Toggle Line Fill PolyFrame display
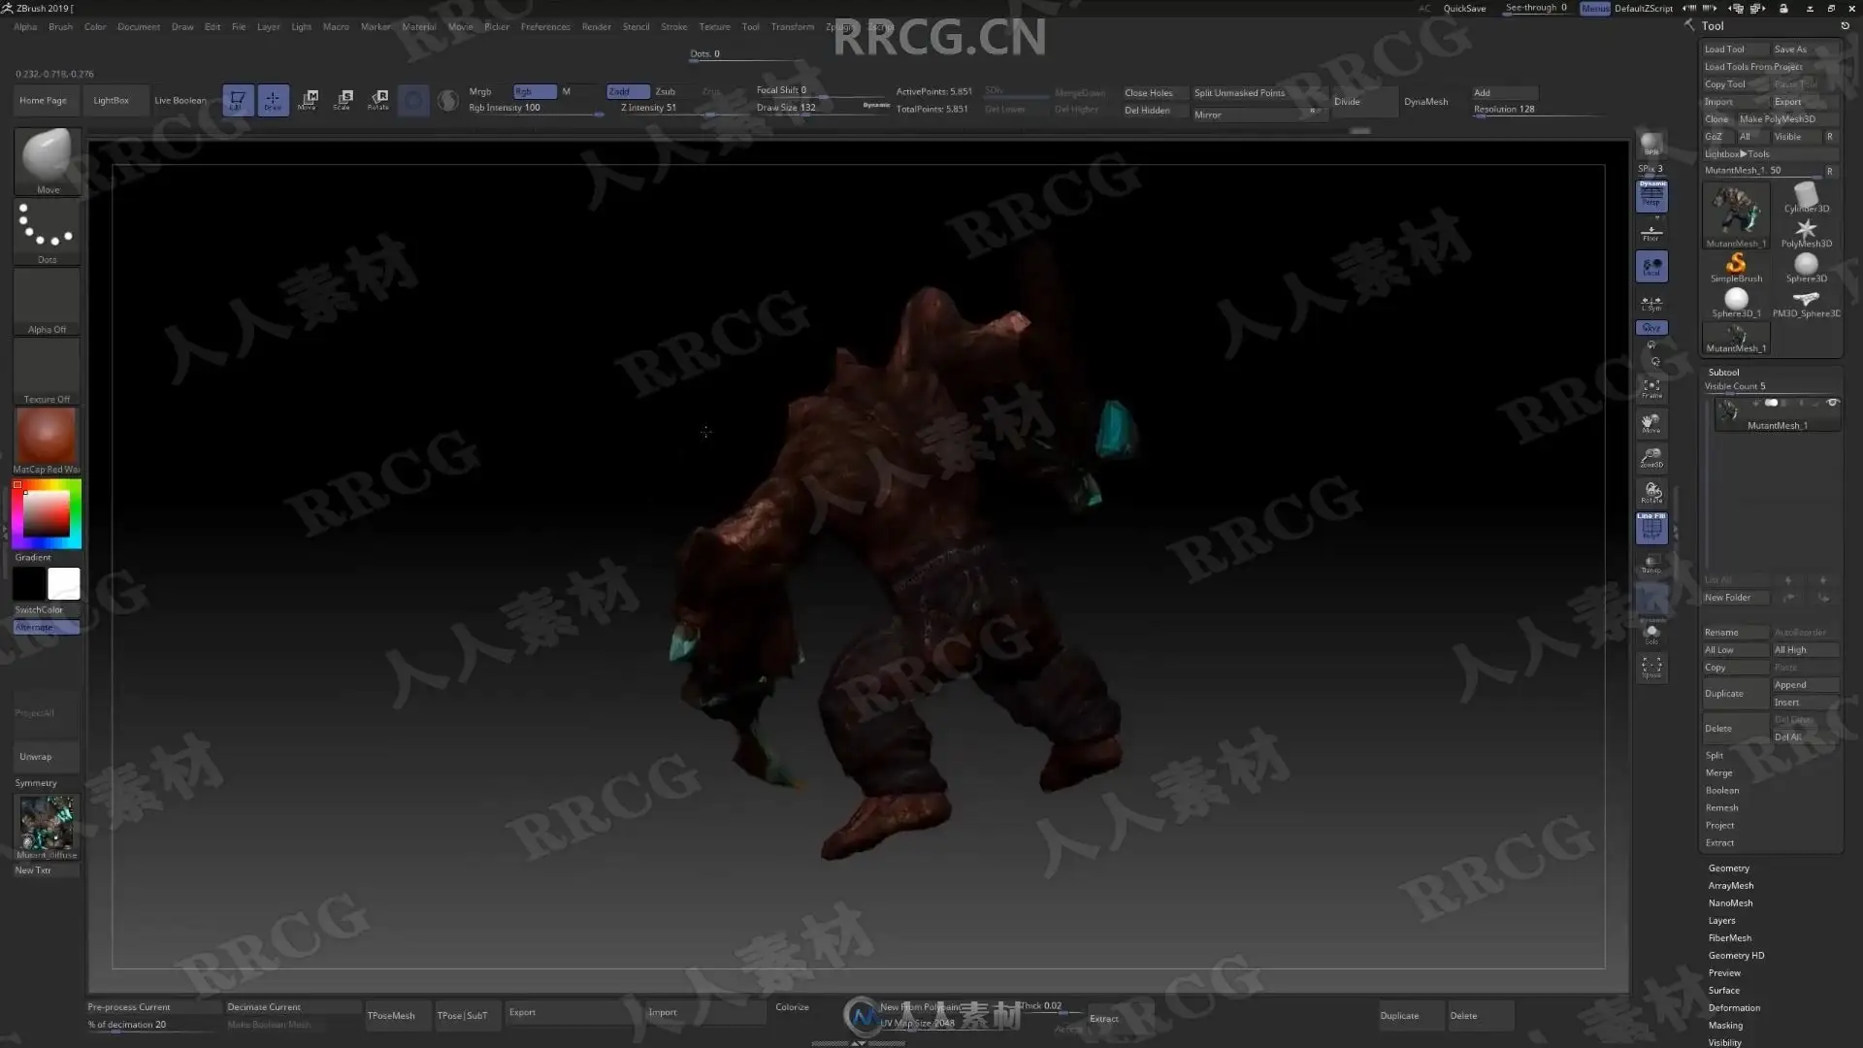 [1651, 527]
